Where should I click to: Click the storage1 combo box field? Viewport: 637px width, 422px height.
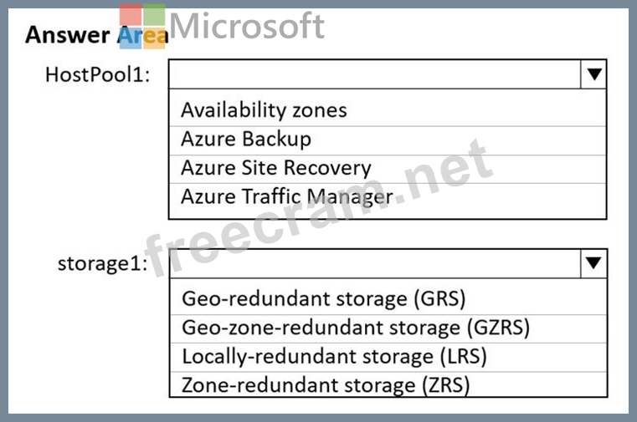[374, 263]
